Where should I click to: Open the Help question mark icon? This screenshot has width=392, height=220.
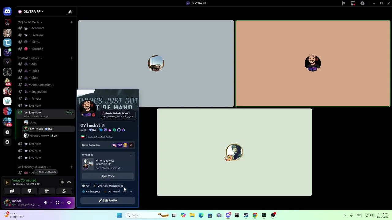[x=362, y=3]
